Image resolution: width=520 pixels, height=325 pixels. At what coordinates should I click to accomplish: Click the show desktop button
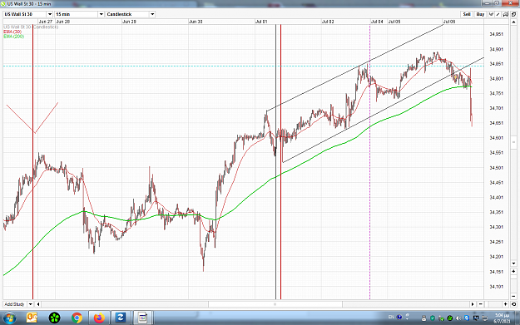coord(518,318)
